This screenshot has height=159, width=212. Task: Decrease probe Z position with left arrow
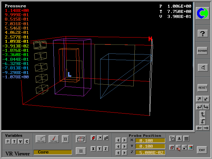(x=118, y=152)
